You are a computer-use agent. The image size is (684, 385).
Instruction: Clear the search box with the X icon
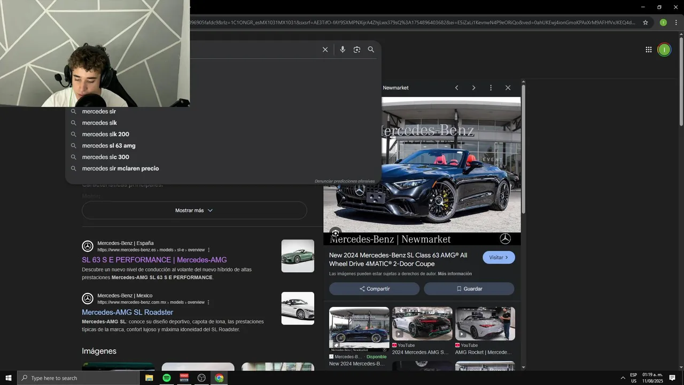[325, 50]
